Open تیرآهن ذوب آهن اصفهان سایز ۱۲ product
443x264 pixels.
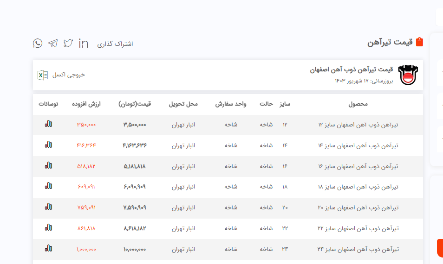tap(358, 125)
